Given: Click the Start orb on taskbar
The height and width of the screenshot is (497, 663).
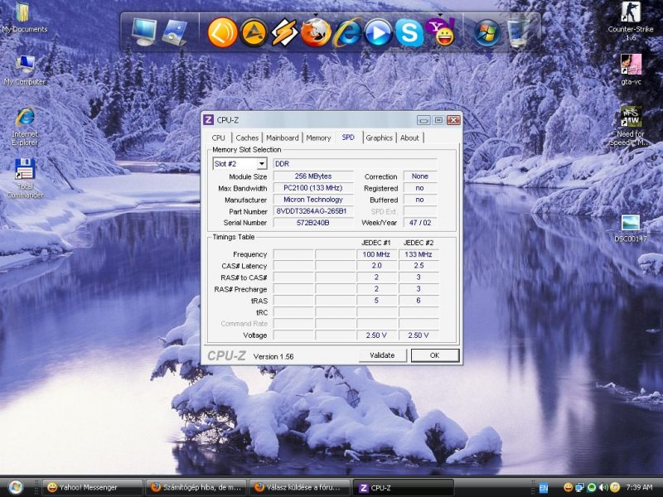Looking at the screenshot, I should coord(16,487).
